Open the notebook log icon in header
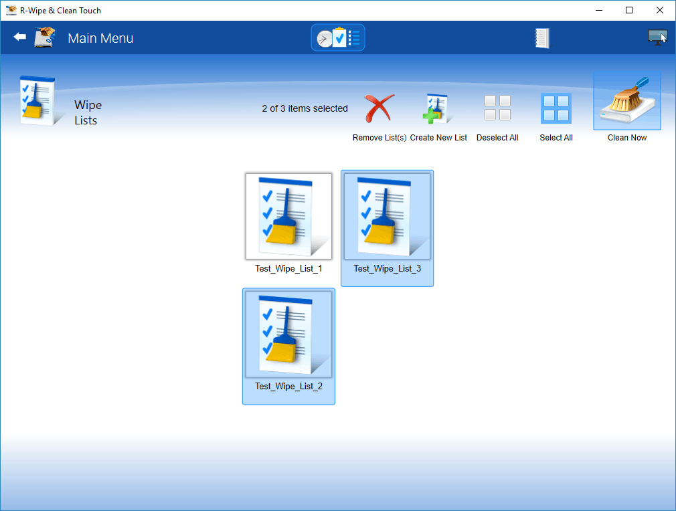 click(x=542, y=38)
